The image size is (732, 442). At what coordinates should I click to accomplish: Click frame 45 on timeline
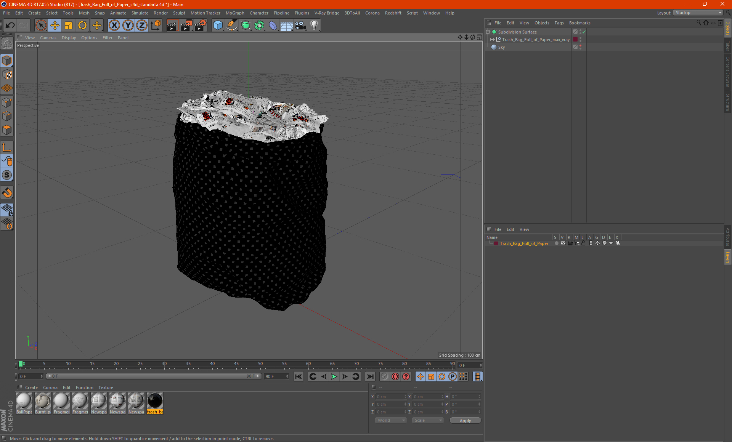pyautogui.click(x=236, y=365)
